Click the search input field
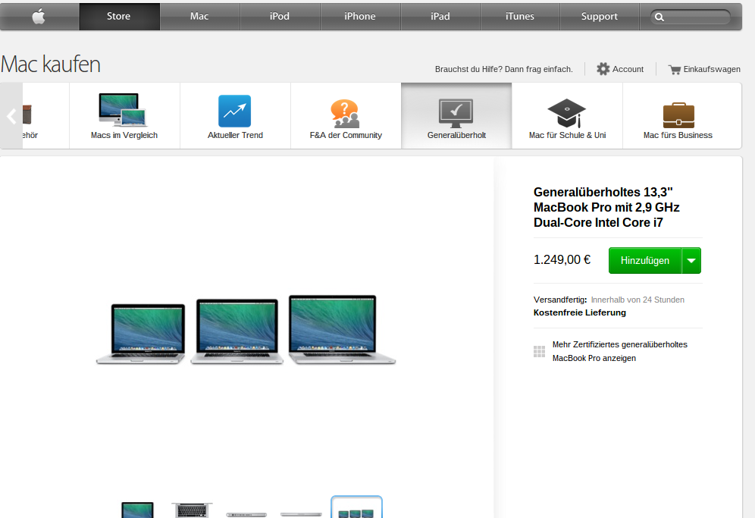 (691, 17)
